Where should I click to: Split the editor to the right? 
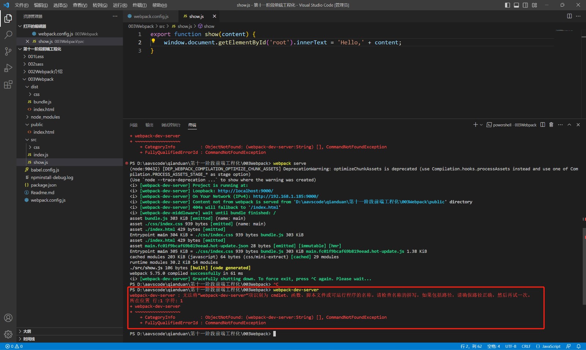[569, 16]
